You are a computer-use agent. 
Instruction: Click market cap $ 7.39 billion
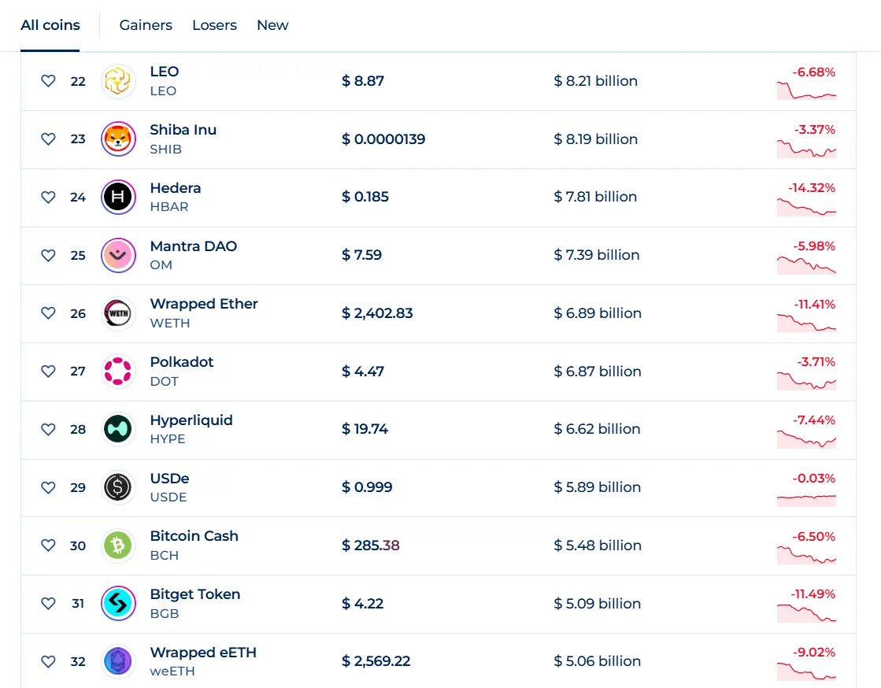point(597,255)
